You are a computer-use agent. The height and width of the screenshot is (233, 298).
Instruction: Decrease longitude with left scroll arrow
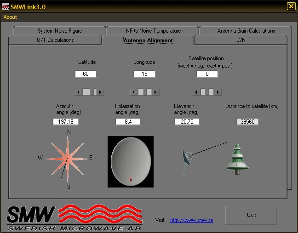(x=133, y=92)
